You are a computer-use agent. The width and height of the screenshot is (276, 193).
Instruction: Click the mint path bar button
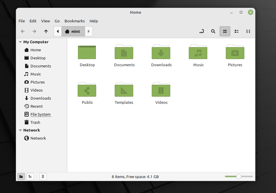[x=73, y=31]
